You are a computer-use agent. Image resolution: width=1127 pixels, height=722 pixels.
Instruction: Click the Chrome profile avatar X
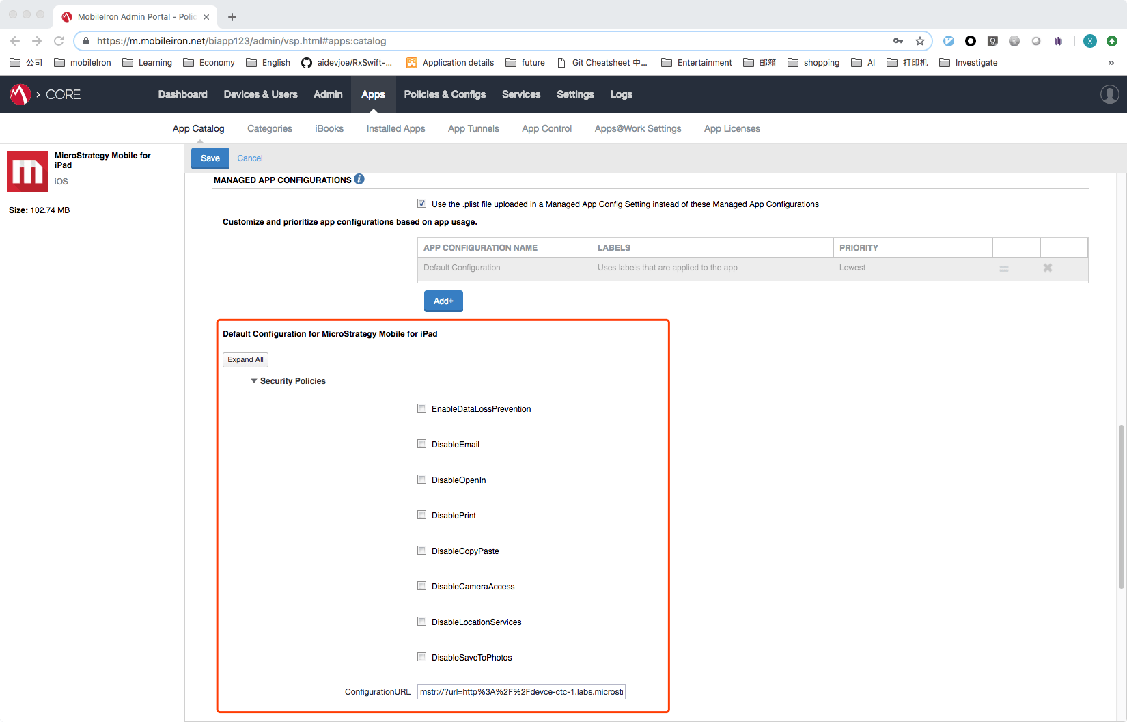point(1090,41)
